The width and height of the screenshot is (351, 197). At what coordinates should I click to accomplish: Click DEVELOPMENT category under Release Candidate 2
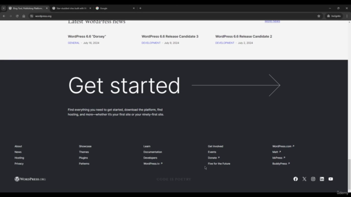(x=225, y=43)
